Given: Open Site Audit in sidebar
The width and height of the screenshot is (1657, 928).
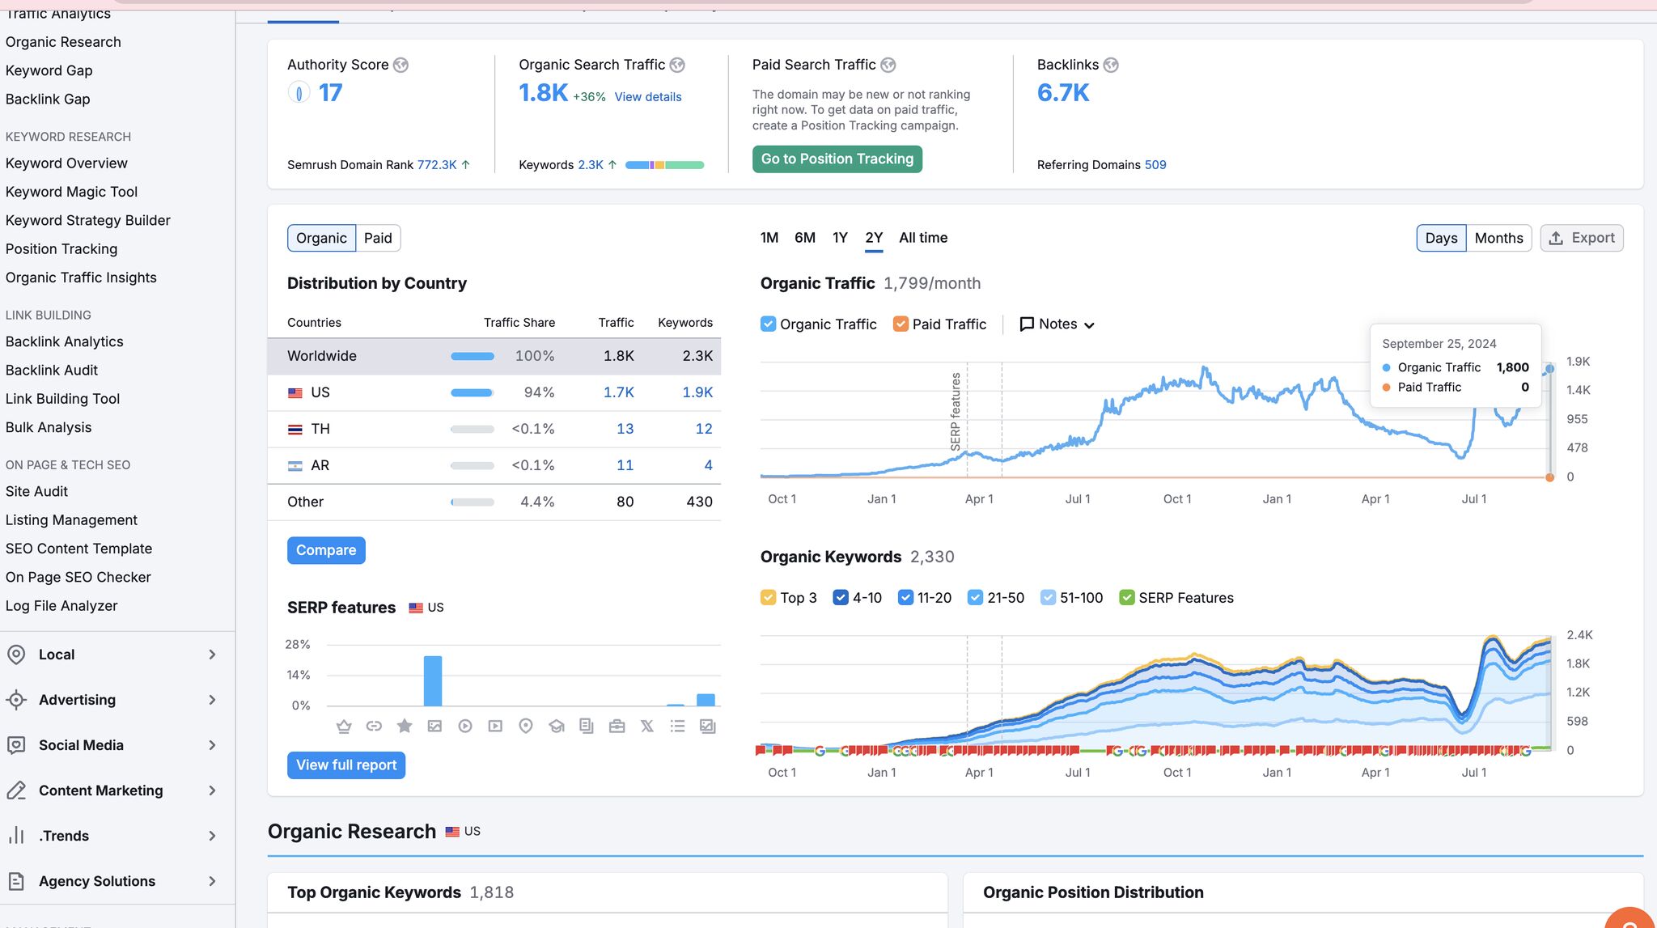Looking at the screenshot, I should pos(36,492).
